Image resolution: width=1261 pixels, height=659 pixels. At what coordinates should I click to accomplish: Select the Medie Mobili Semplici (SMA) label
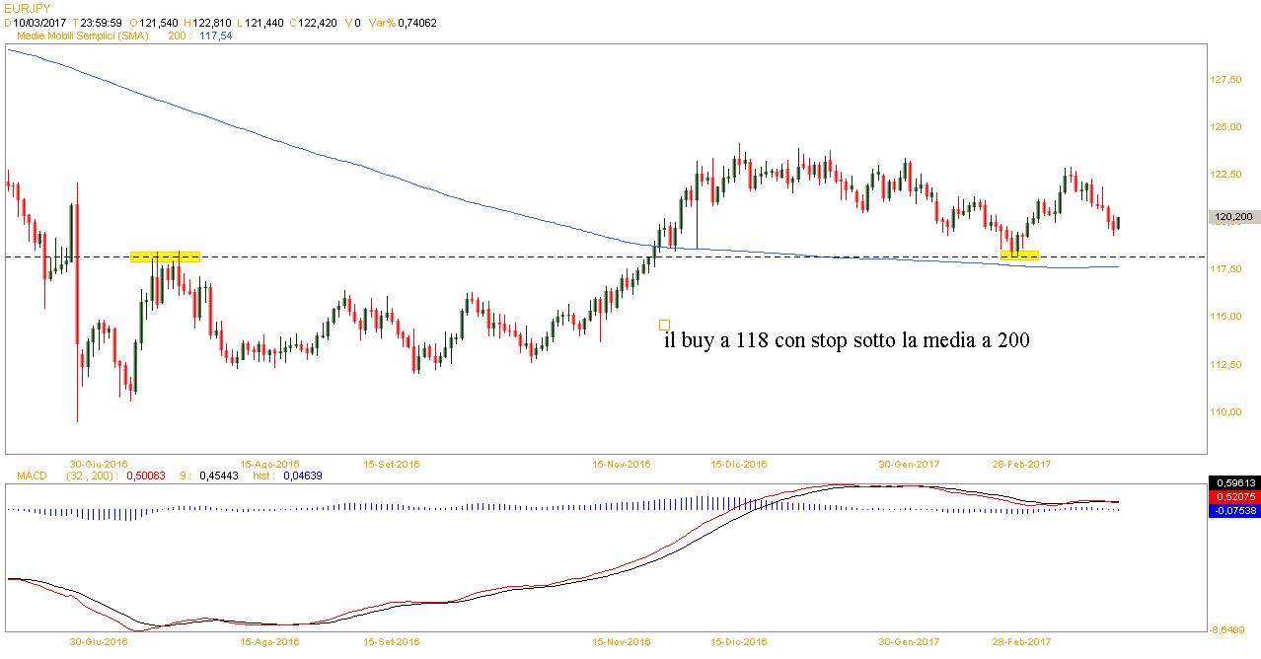[x=81, y=35]
